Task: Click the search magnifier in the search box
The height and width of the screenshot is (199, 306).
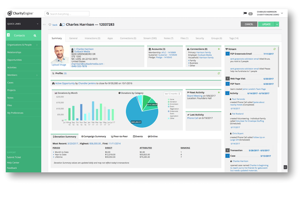Action: point(48,14)
